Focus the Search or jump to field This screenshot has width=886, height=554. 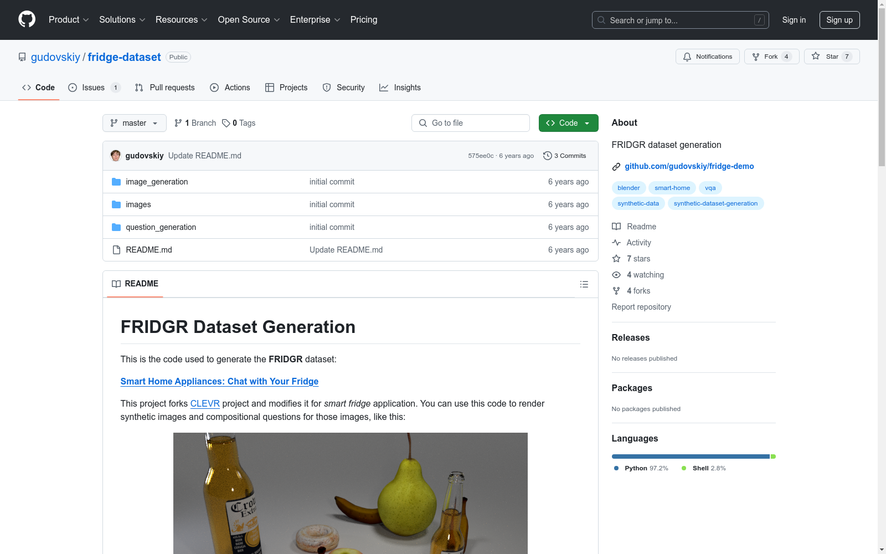680,20
